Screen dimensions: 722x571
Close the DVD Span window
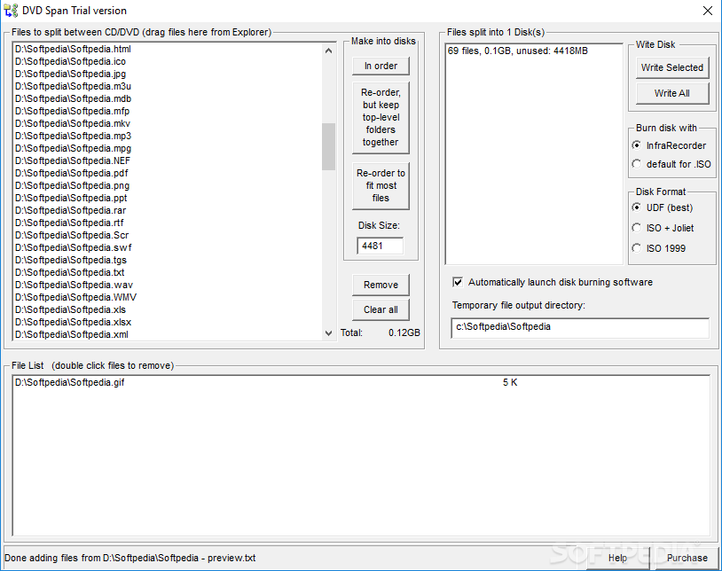(x=708, y=11)
